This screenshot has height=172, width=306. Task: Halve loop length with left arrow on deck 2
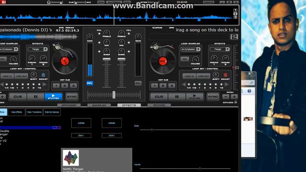[x=184, y=84]
